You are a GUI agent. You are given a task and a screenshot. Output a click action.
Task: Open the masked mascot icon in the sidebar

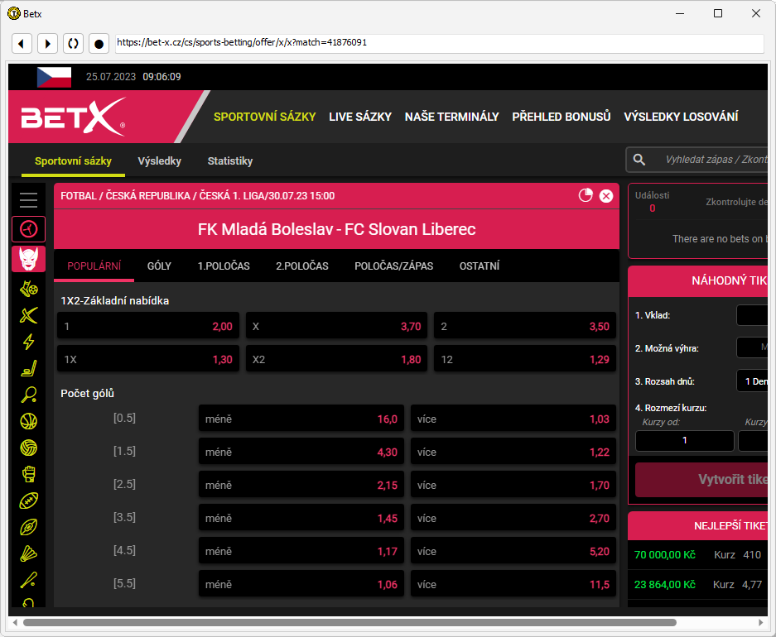tap(29, 259)
